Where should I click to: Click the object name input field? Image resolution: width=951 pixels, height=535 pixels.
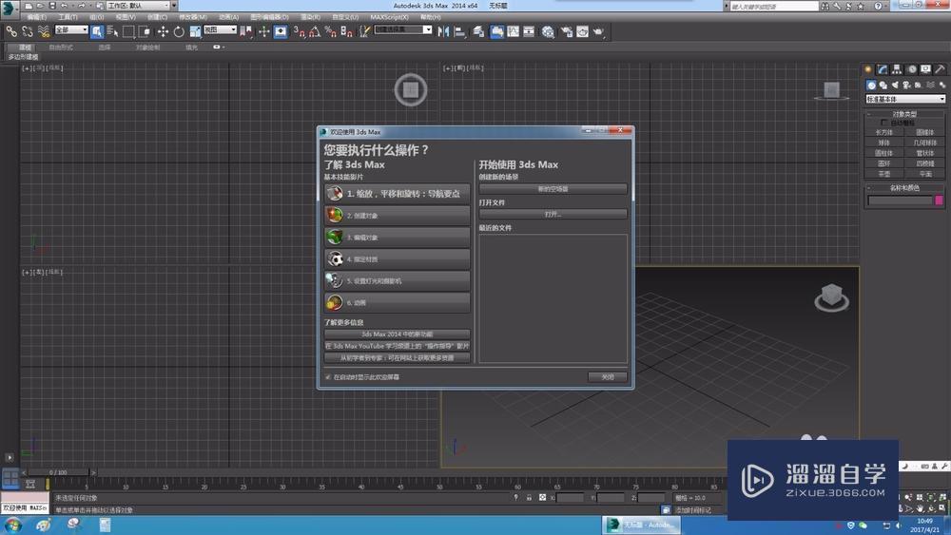pos(900,200)
